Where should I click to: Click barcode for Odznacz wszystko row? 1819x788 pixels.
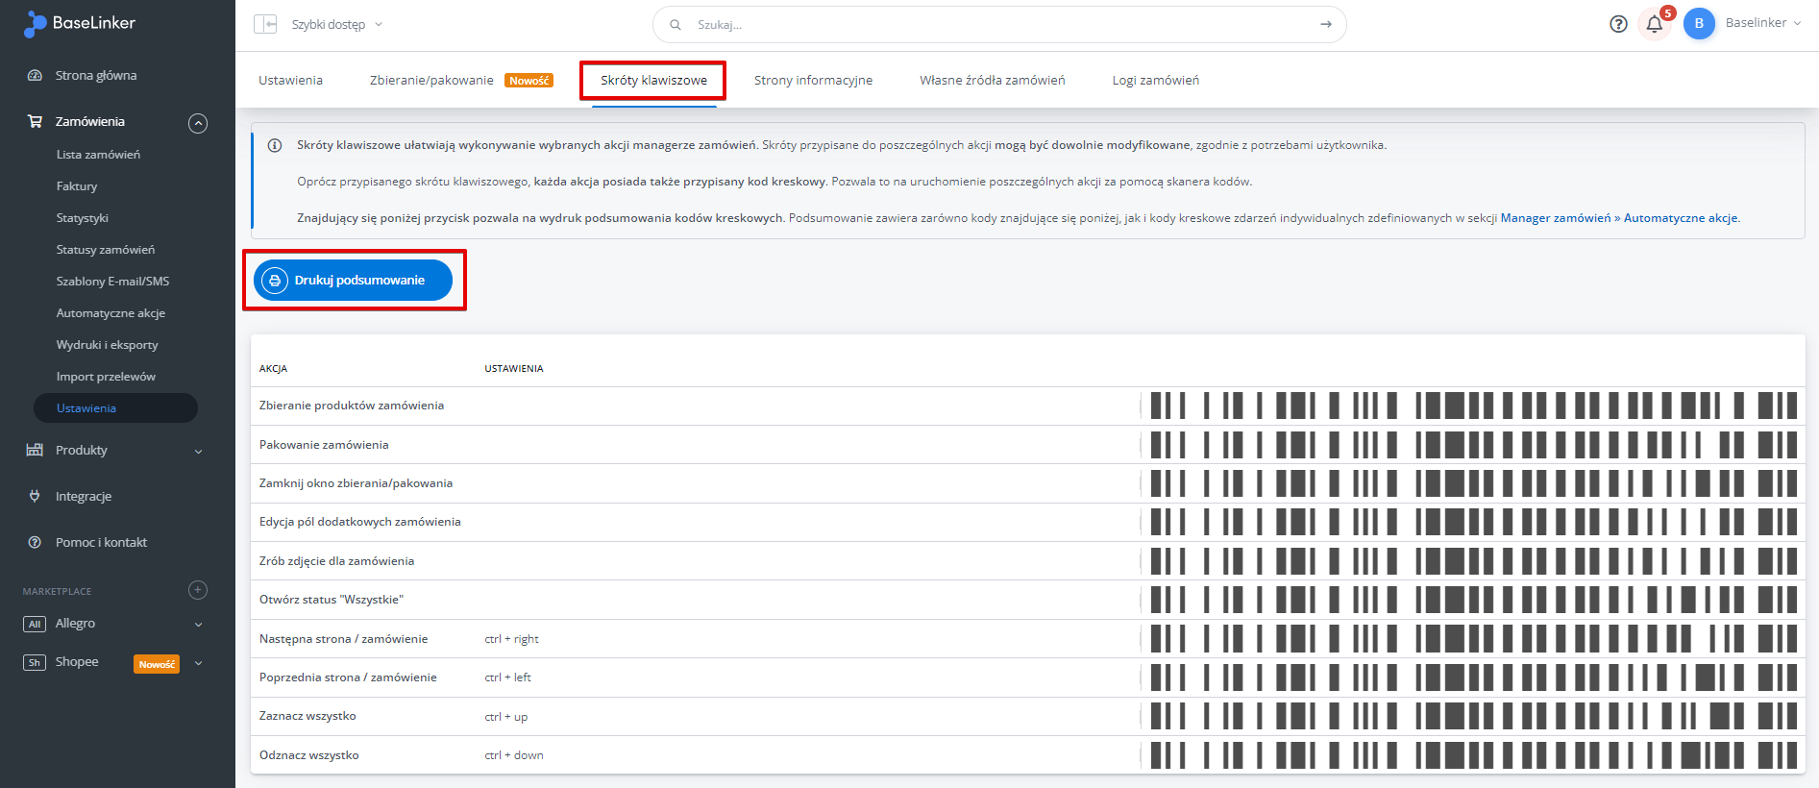coord(1474,755)
